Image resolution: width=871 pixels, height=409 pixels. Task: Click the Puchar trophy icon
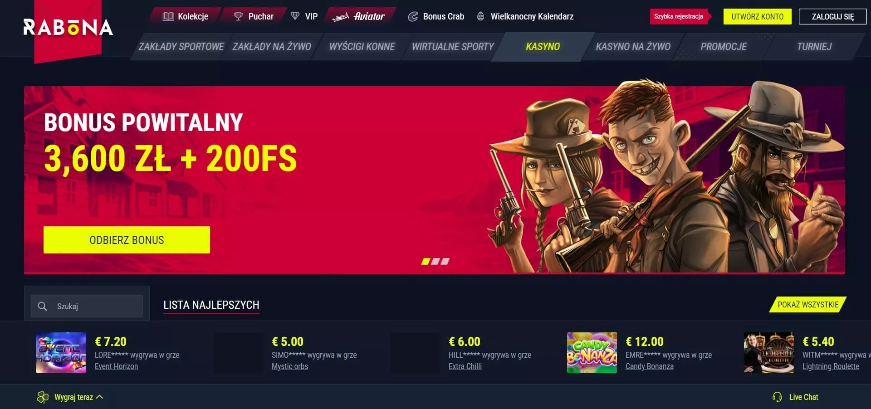pos(238,16)
